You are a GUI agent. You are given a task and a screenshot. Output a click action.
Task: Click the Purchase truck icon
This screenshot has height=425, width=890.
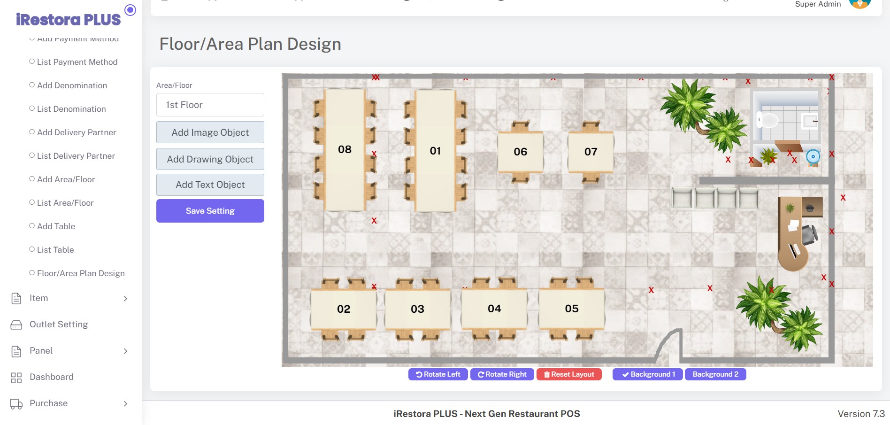click(16, 404)
